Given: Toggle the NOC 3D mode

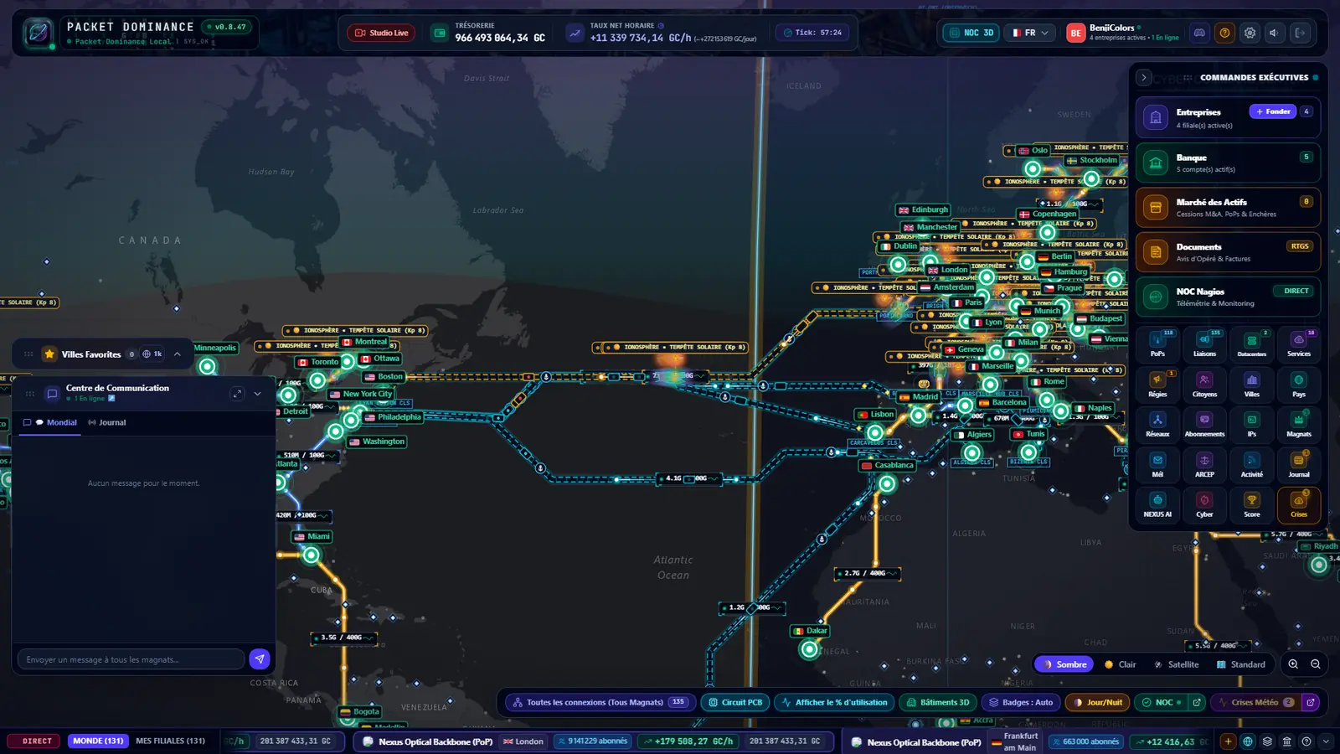Looking at the screenshot, I should pyautogui.click(x=971, y=33).
